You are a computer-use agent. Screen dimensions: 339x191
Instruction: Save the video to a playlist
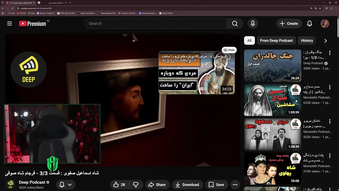(216, 185)
